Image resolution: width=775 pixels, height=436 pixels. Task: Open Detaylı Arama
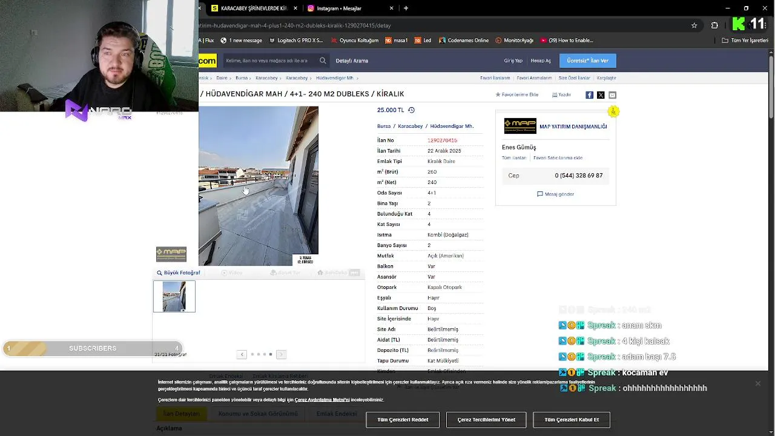352,61
